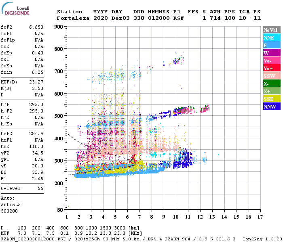Click the 13.8 MUF table value
Screen dimensions: 283x242
tap(106, 234)
